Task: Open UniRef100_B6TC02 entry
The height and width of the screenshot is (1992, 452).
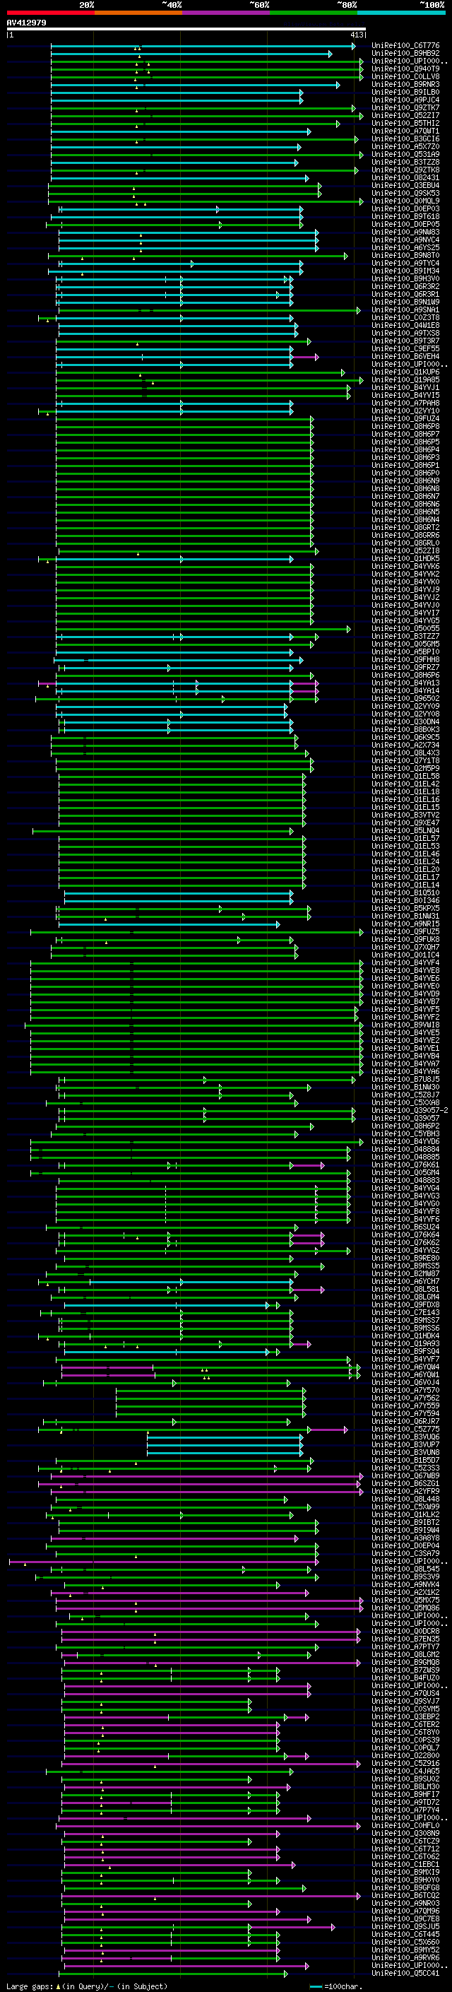Action: tap(405, 1895)
